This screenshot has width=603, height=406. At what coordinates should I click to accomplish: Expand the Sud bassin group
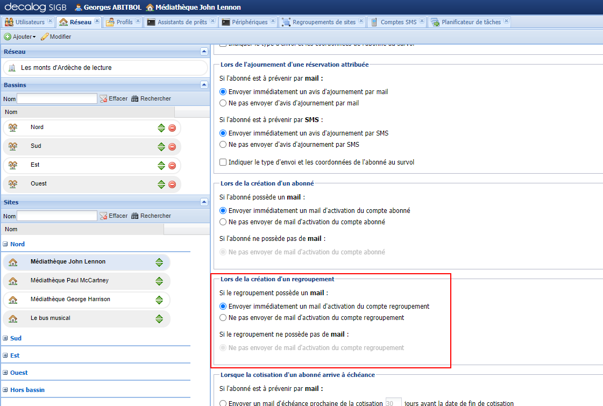[x=5, y=338]
